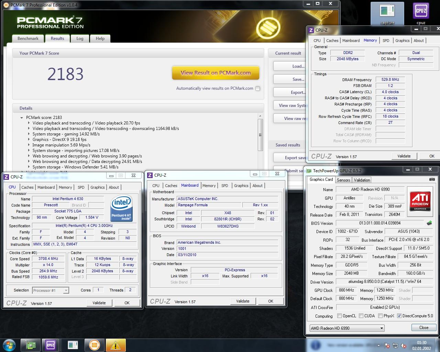Screen dimensions: 440x352
Task: Open the Windows Start orb
Action: (x=9, y=345)
